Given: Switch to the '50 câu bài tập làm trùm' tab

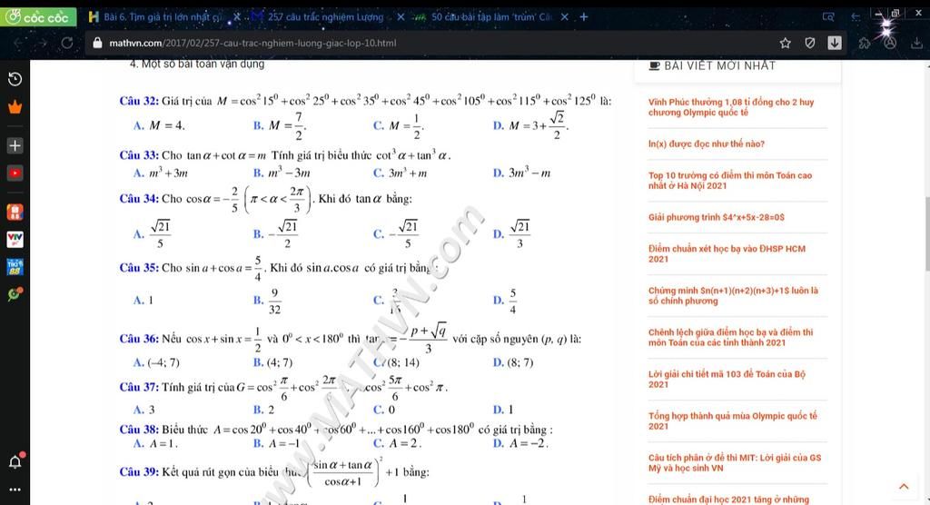Looking at the screenshot, I should coord(490,17).
